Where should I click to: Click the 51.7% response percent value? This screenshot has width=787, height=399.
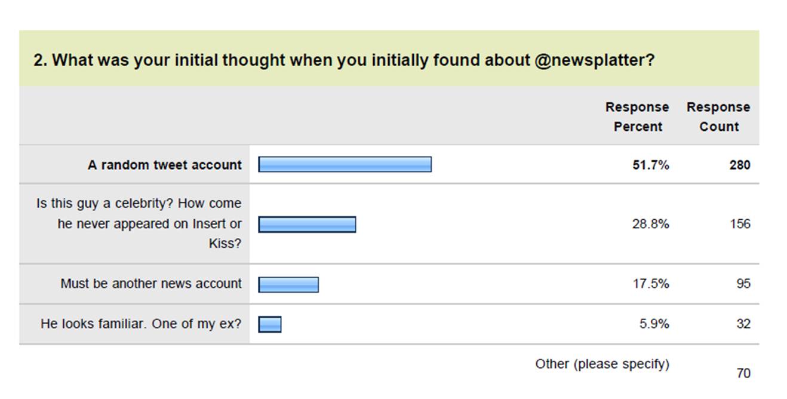tap(651, 165)
